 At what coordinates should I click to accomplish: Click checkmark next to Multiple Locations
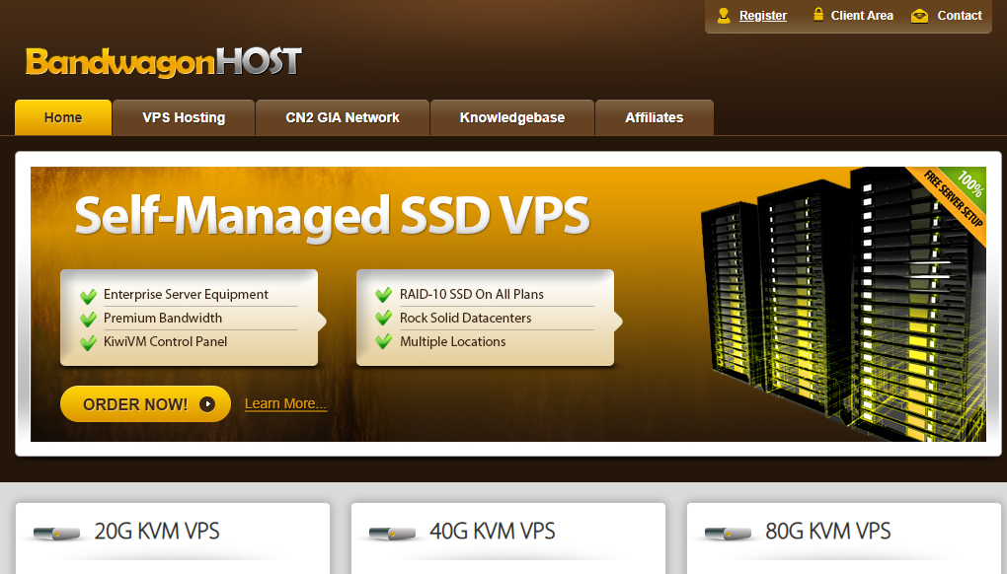pos(383,341)
